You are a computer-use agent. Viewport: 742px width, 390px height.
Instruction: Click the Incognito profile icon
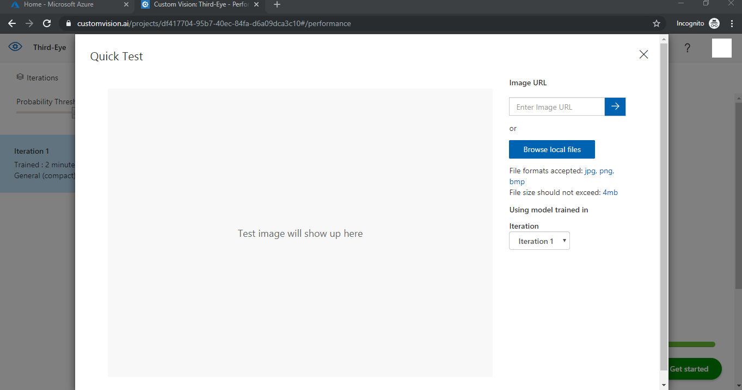click(714, 23)
